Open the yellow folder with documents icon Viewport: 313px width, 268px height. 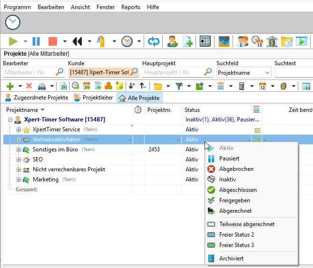[x=287, y=42]
